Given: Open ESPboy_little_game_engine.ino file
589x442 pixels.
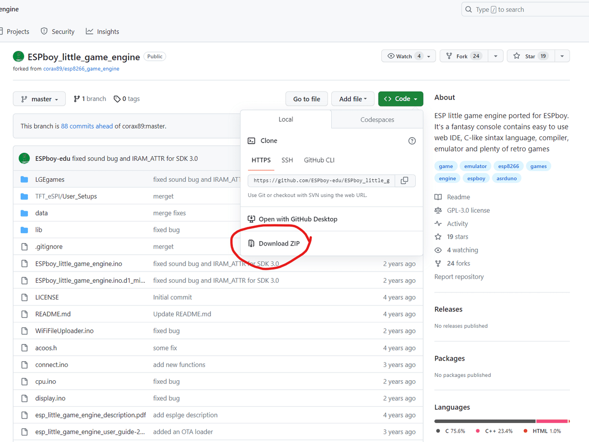Looking at the screenshot, I should click(79, 264).
